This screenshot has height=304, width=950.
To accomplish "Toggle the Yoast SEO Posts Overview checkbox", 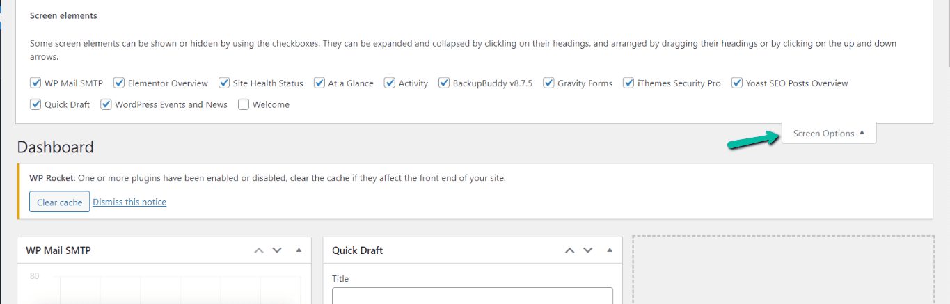I will point(737,83).
